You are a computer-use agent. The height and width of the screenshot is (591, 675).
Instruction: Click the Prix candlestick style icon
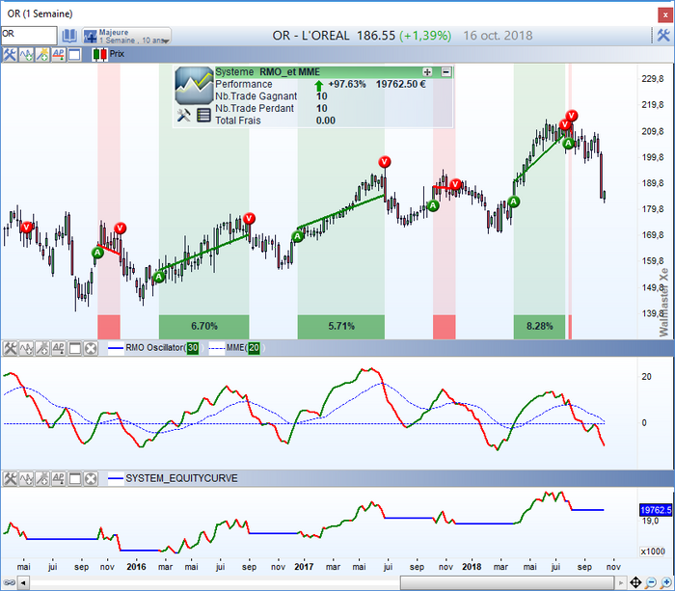[x=100, y=54]
